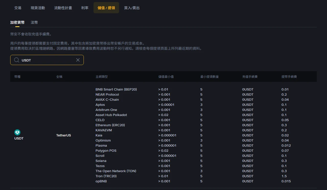Screen dimensions: 327x190
Task: Select the Arbitrum One network
Action: pyautogui.click(x=106, y=110)
